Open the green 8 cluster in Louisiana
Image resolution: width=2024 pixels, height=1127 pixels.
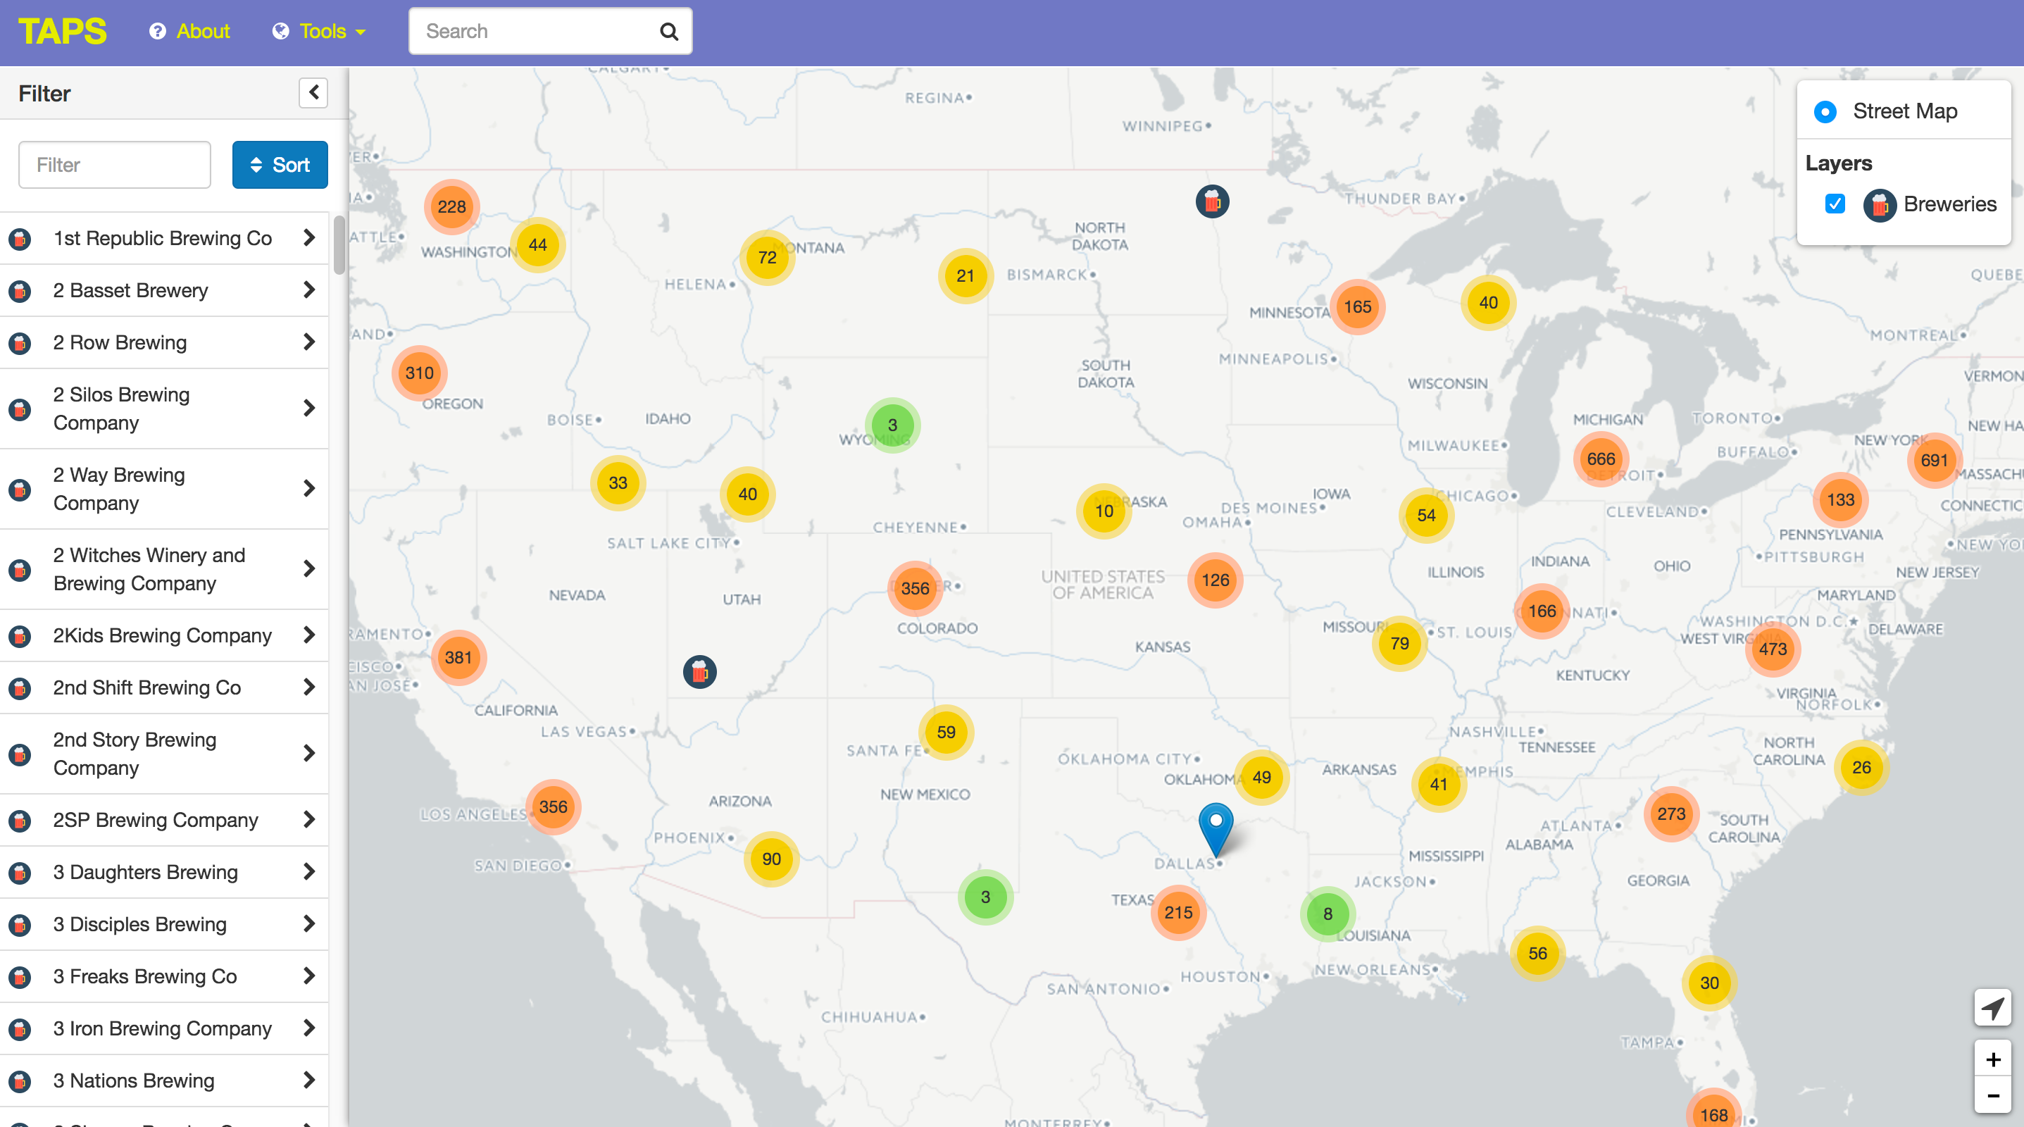coord(1328,914)
